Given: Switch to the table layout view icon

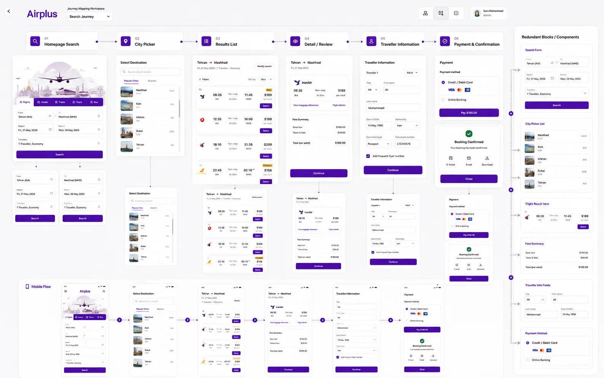Looking at the screenshot, I should [x=456, y=13].
